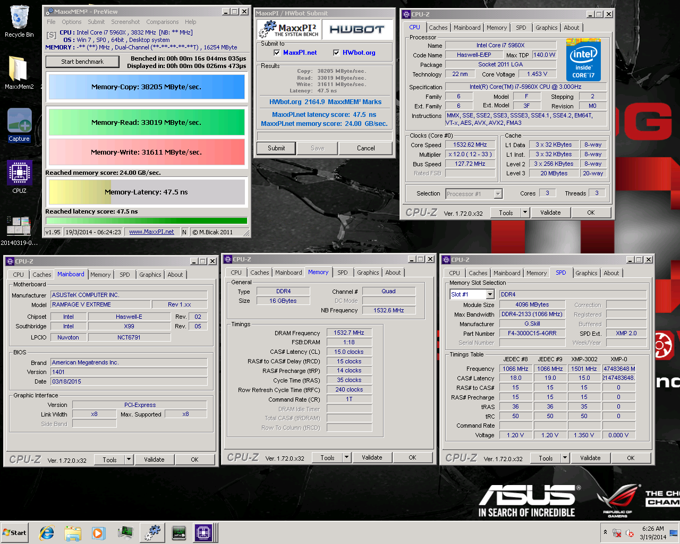The width and height of the screenshot is (680, 544).
Task: Click the Core Speed 1532.62 MHz value
Action: pos(470,144)
